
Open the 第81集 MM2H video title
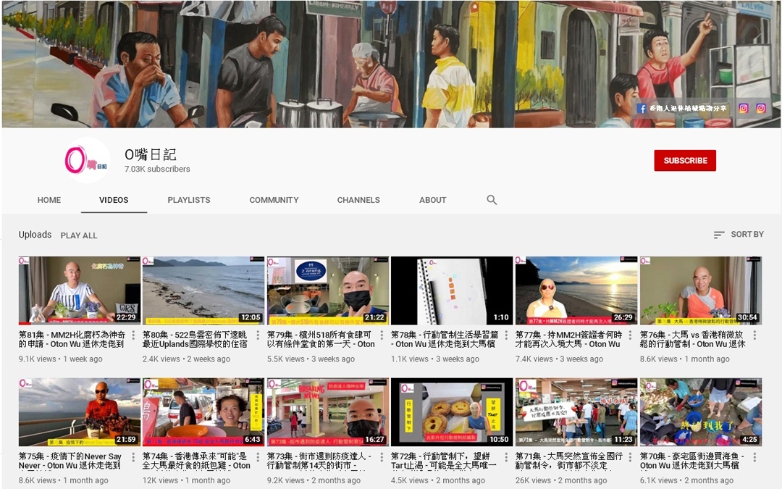(x=72, y=339)
